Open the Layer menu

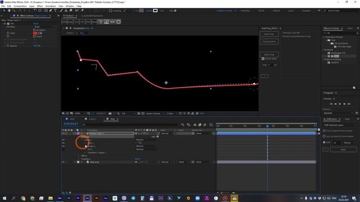pos(32,6)
